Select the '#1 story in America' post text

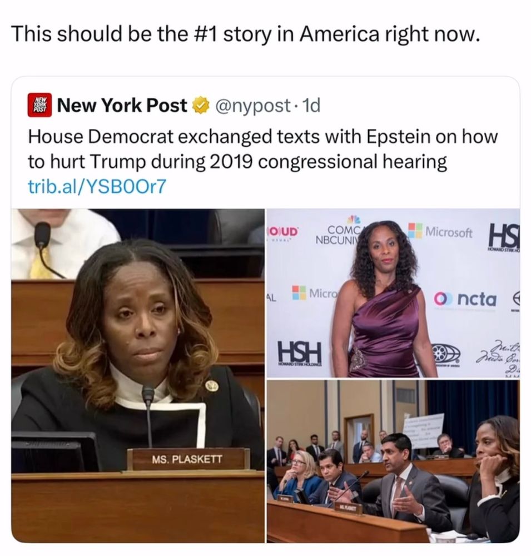(245, 34)
